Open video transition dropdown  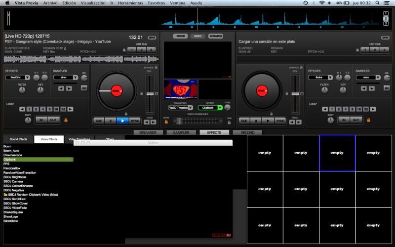pos(191,108)
